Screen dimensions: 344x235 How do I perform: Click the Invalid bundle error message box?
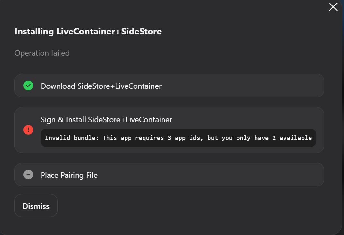[178, 138]
